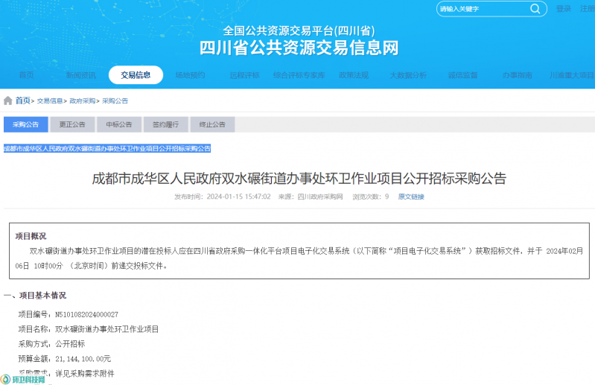Open the 首页 navigation menu item
Image resolution: width=595 pixels, height=385 pixels.
click(27, 75)
